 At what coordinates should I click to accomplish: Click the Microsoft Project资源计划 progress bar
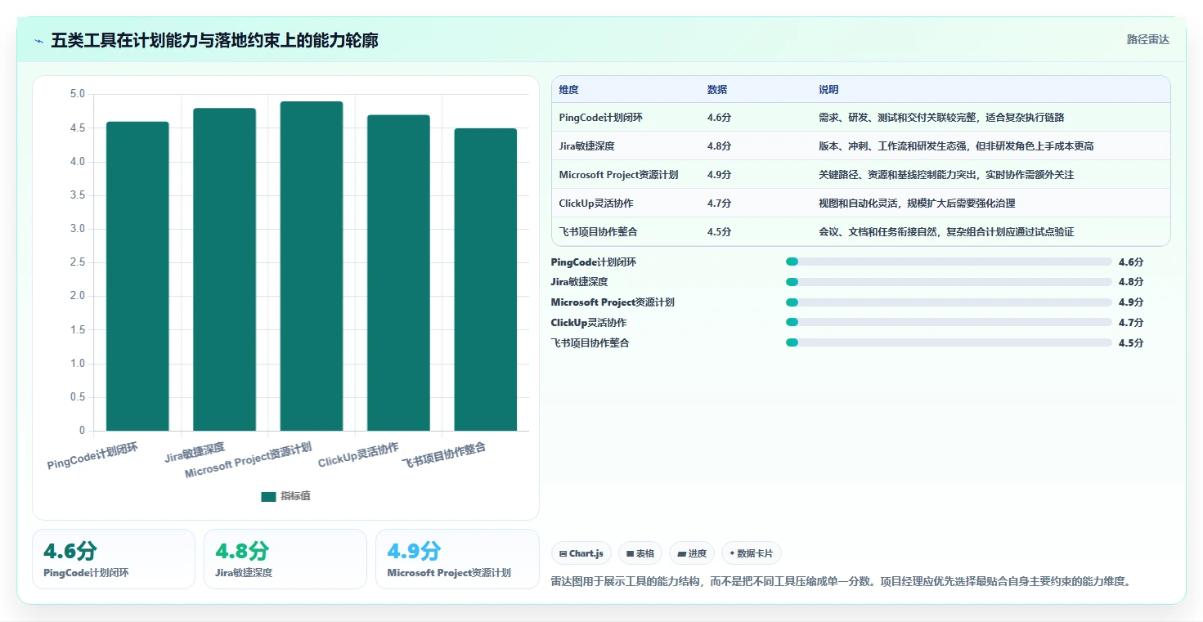pyautogui.click(x=949, y=302)
